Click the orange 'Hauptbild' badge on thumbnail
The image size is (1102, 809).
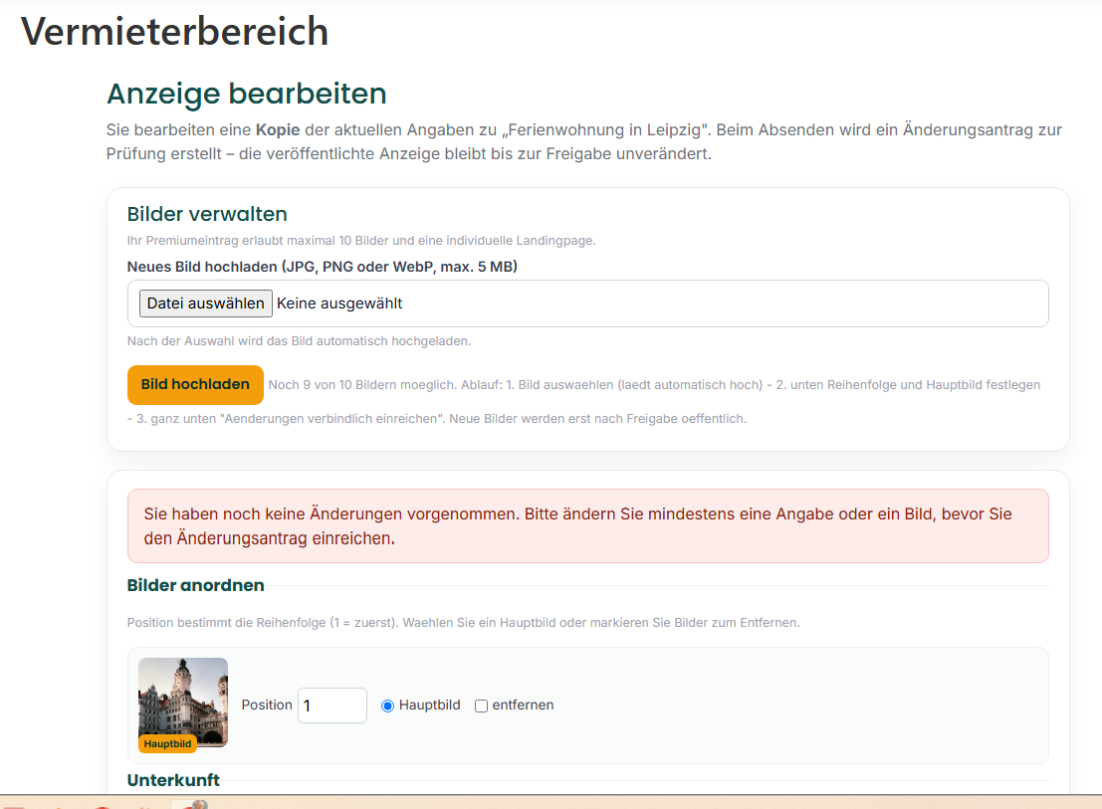(x=167, y=743)
